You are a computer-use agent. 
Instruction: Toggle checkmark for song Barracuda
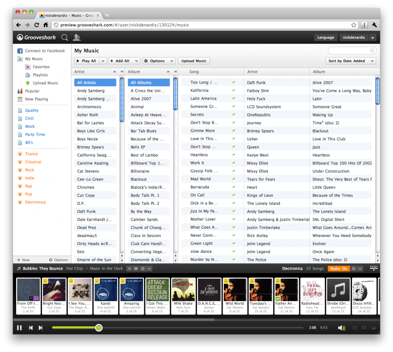[234, 187]
